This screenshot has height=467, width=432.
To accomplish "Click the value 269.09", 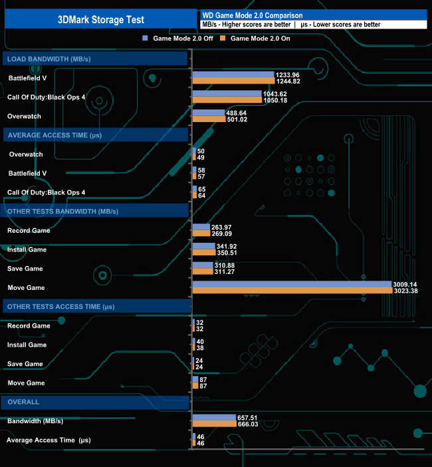I will click(x=222, y=233).
